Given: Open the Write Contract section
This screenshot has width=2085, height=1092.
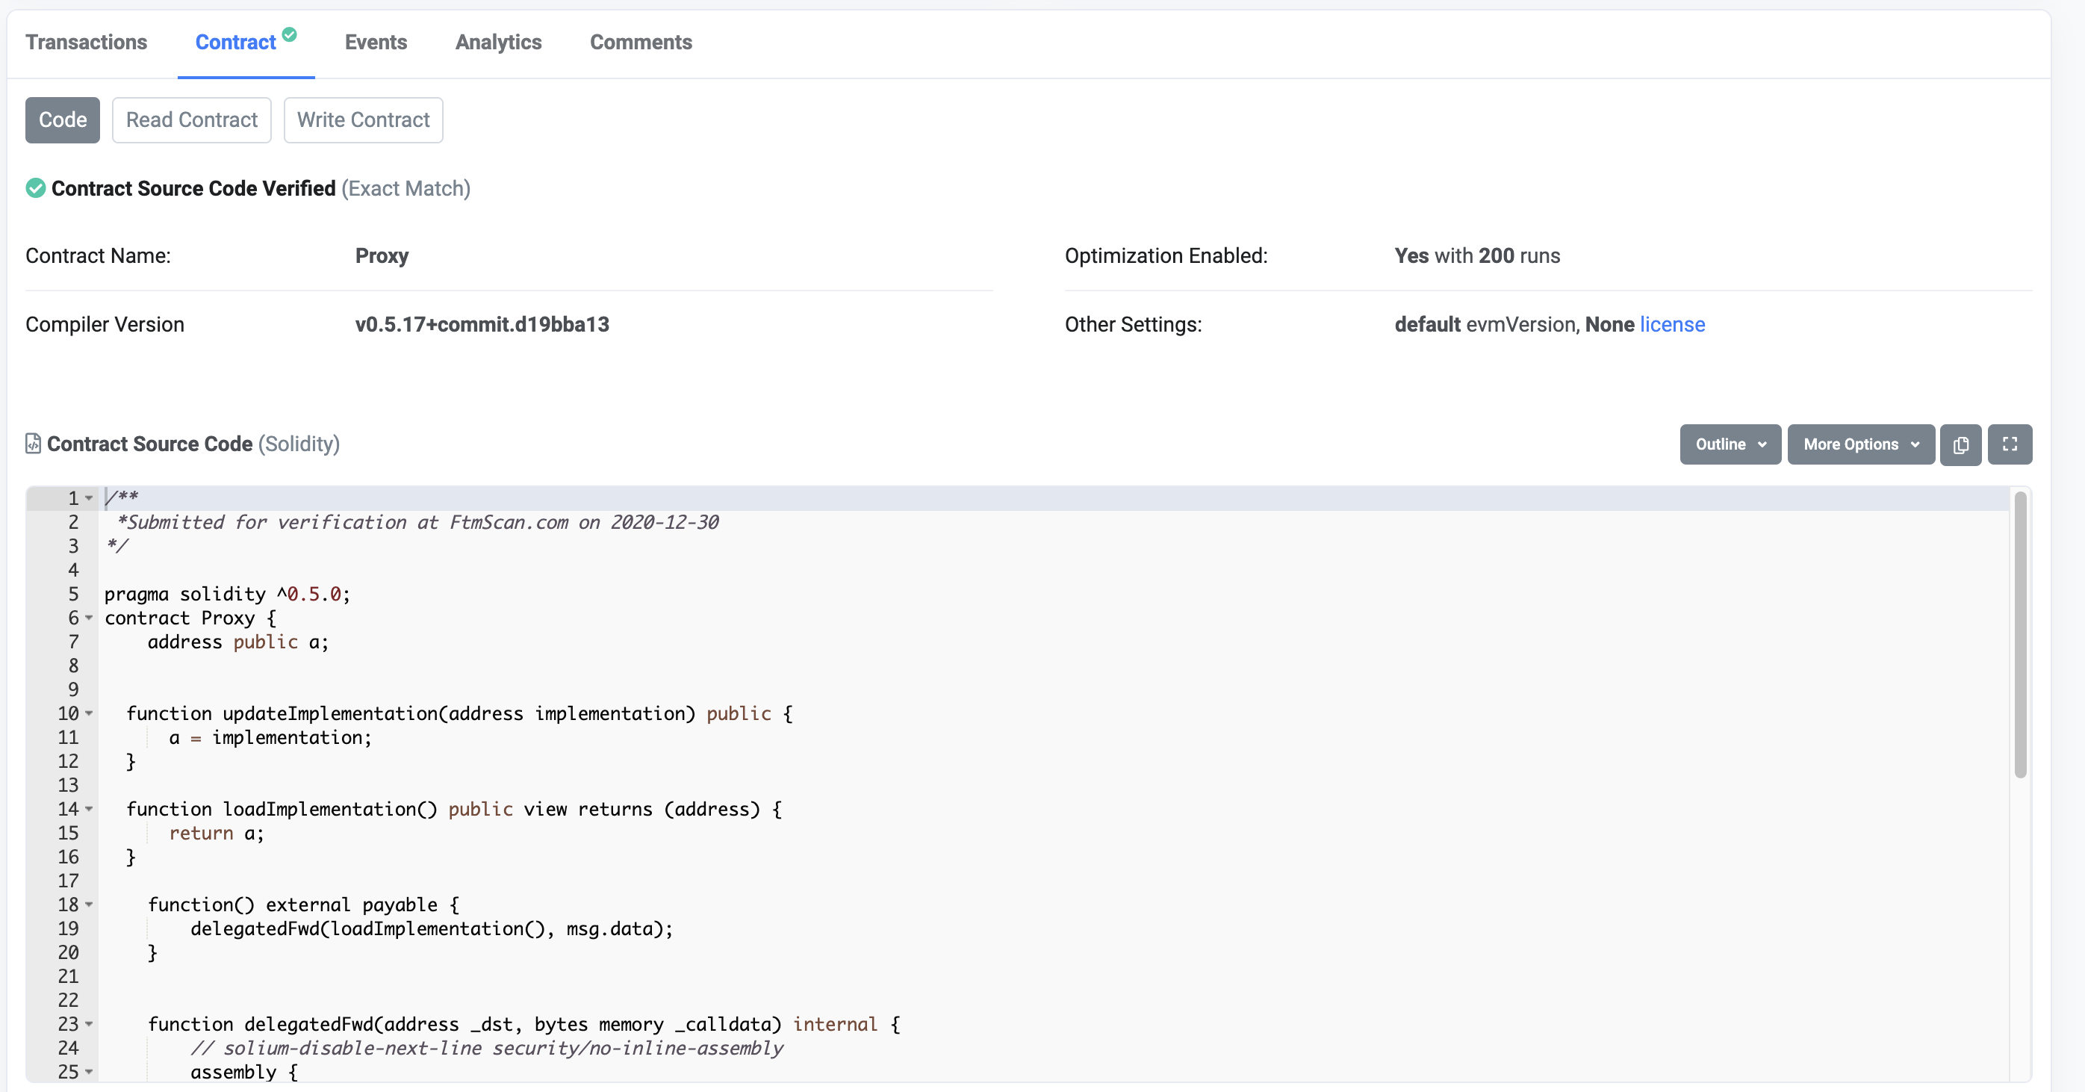Looking at the screenshot, I should [x=363, y=120].
